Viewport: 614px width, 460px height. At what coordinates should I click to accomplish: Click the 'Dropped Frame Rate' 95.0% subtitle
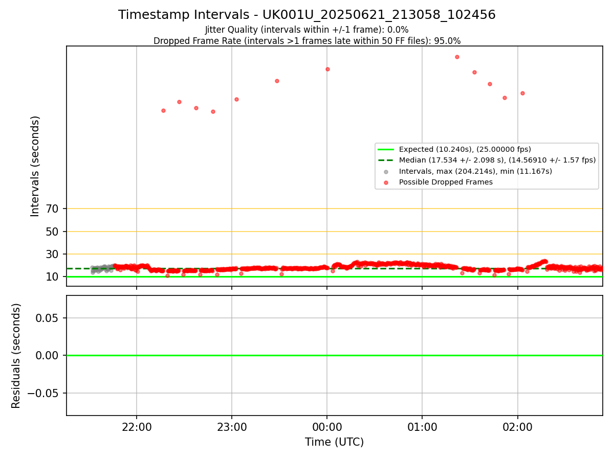pyautogui.click(x=307, y=41)
